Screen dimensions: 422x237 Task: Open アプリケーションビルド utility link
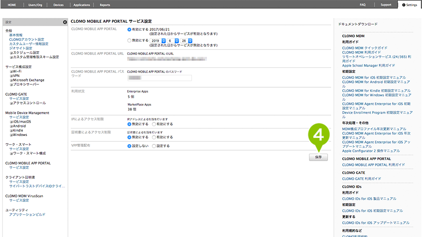click(x=27, y=214)
